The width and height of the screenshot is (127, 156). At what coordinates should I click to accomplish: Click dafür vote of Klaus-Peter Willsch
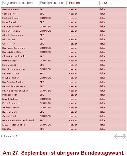click(x=102, y=125)
